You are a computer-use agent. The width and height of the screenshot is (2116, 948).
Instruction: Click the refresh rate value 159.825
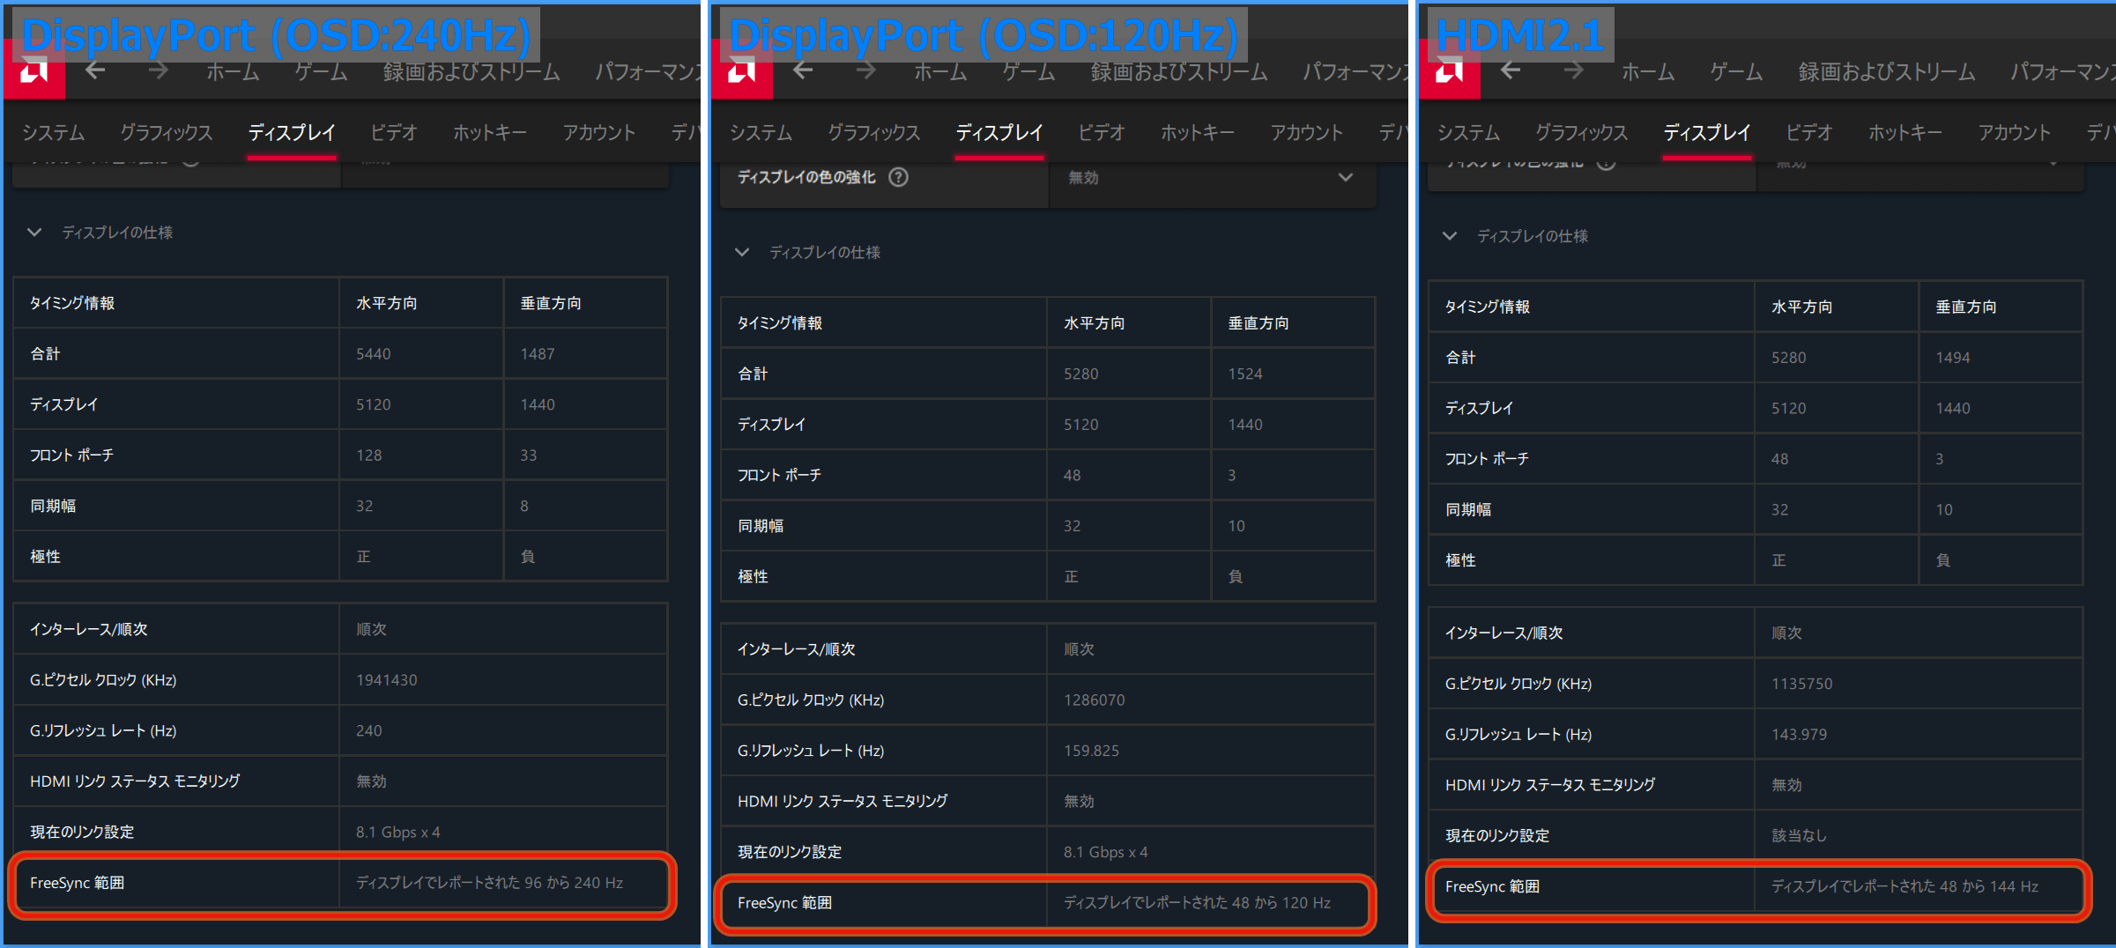[1091, 751]
